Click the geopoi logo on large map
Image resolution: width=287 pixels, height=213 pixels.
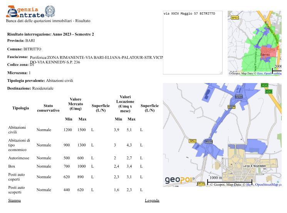tap(180, 180)
